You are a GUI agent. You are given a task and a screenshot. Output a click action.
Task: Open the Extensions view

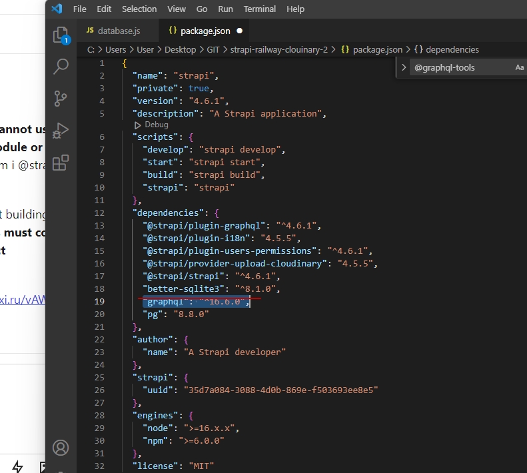(x=61, y=162)
